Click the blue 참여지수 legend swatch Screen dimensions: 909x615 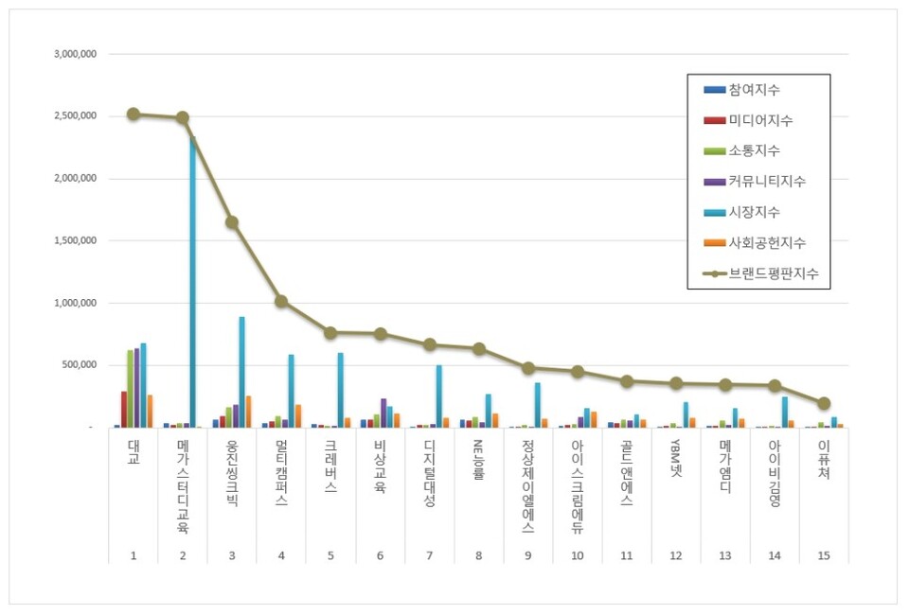point(714,91)
